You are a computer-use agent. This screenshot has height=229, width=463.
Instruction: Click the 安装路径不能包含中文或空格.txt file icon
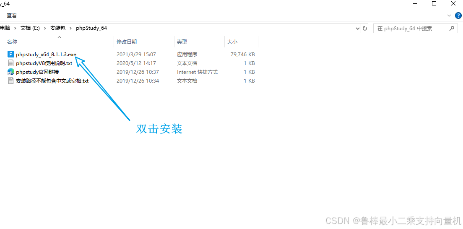tap(11, 81)
